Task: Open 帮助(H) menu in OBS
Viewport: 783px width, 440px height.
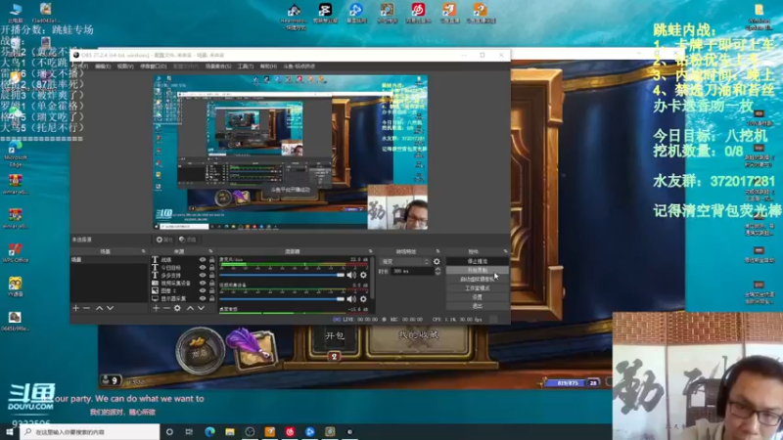Action: coord(268,66)
